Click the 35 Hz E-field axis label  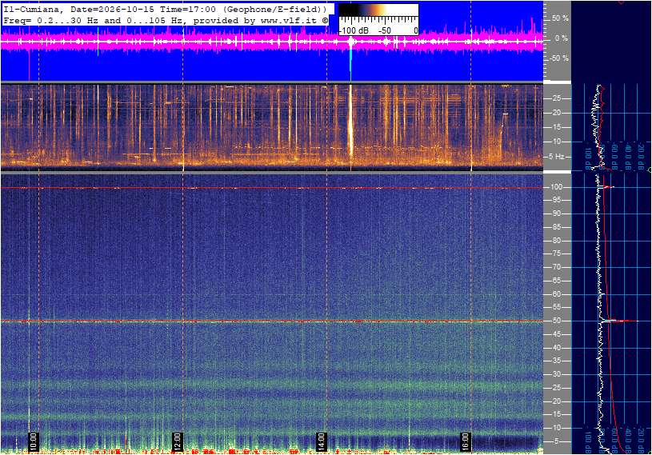tap(556, 361)
